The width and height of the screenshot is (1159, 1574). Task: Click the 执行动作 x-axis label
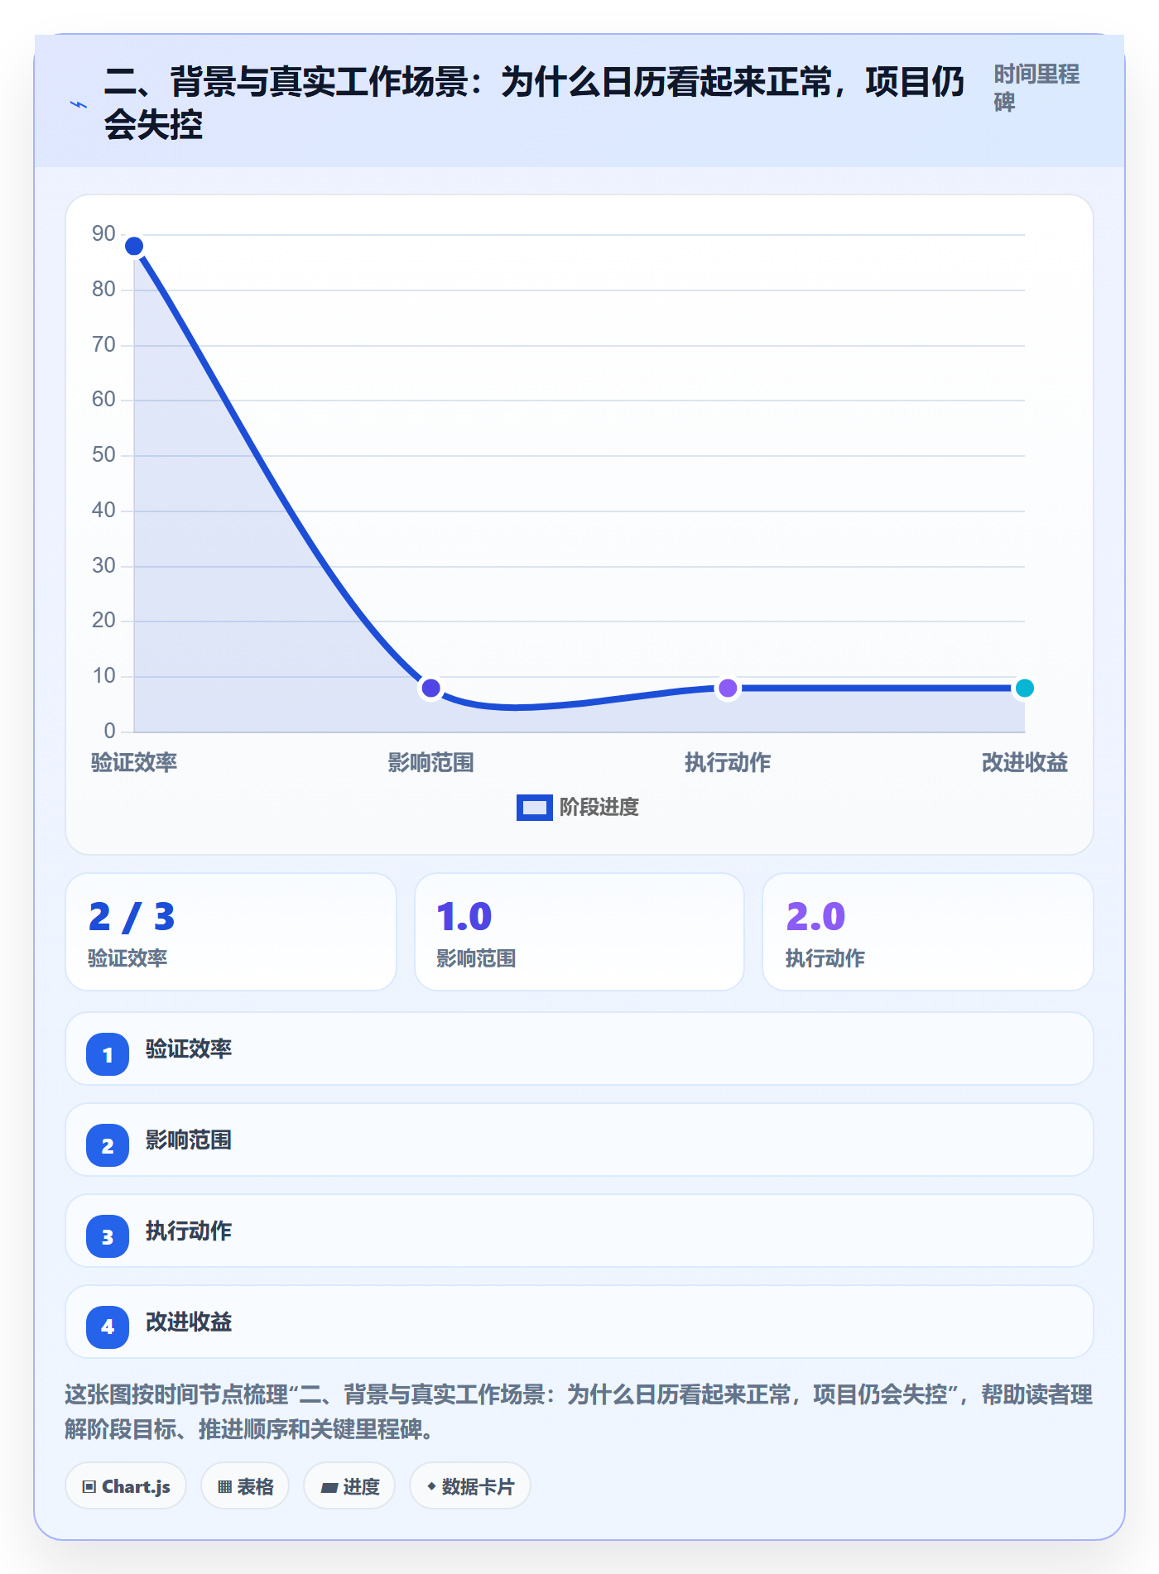(x=728, y=762)
